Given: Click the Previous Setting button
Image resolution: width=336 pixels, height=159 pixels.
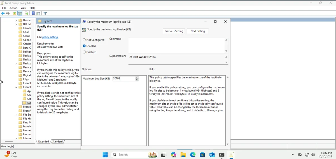Looking at the screenshot, I should click(x=174, y=31).
